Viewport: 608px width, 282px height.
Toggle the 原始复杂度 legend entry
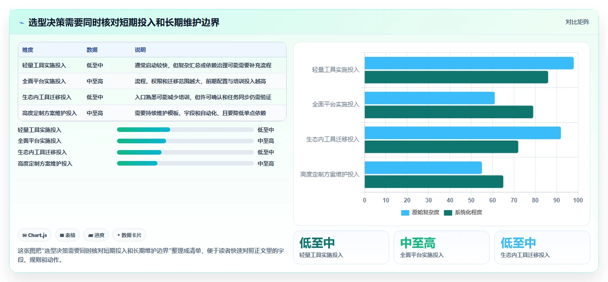[420, 212]
